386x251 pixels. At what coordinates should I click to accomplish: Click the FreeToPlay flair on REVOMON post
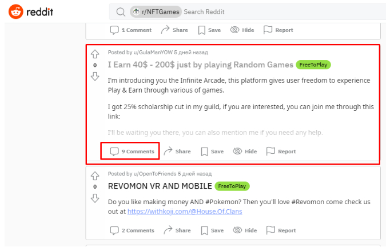coord(232,186)
